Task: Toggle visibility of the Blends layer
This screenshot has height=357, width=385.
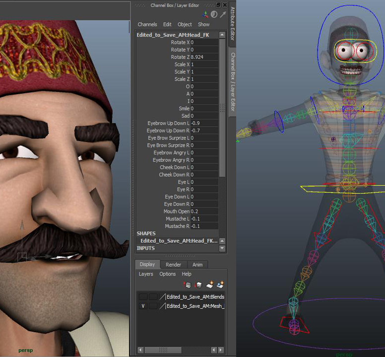Action: coord(143,297)
